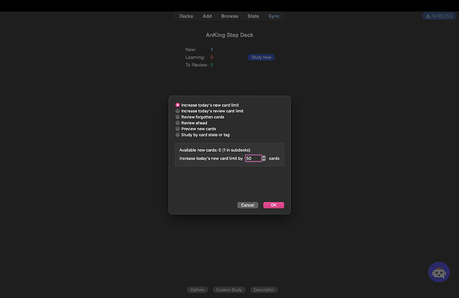Select Increase today's new card limit

click(x=208, y=105)
